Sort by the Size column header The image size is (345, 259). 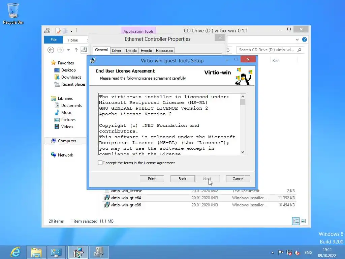point(276,61)
